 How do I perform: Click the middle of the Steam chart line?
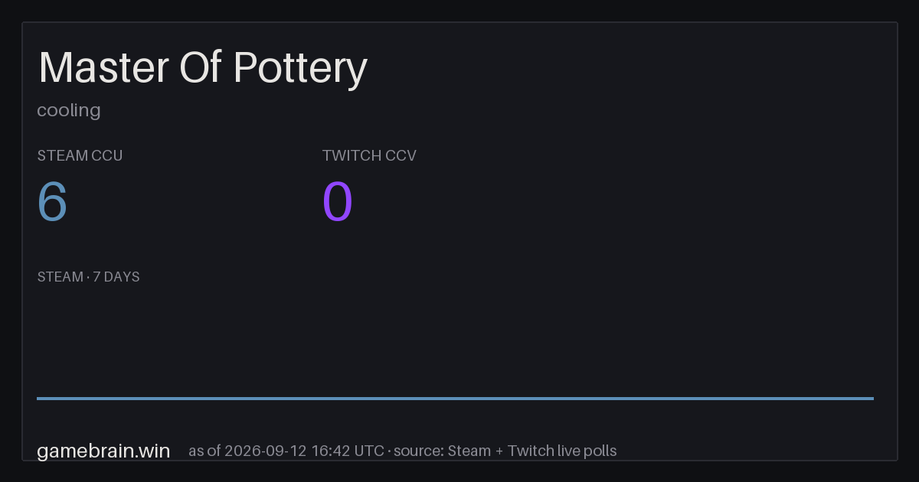[455, 398]
